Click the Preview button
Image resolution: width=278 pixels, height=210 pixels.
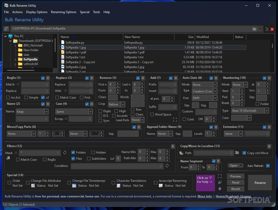coord(235,176)
